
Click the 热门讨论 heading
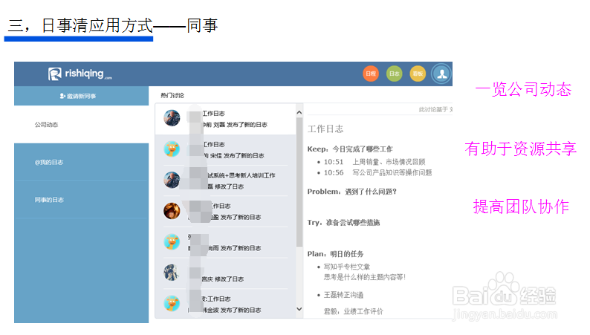(172, 96)
